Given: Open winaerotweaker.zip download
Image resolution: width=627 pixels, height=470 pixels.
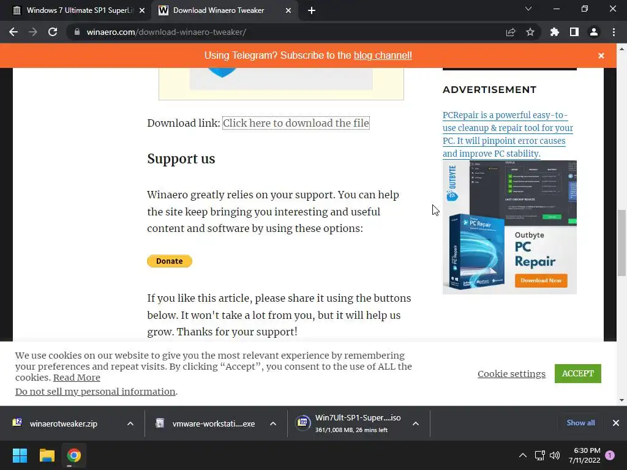Looking at the screenshot, I should tap(64, 423).
